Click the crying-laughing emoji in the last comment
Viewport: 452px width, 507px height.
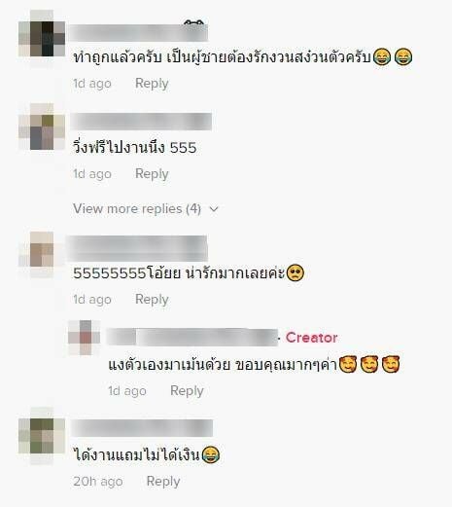(x=211, y=454)
